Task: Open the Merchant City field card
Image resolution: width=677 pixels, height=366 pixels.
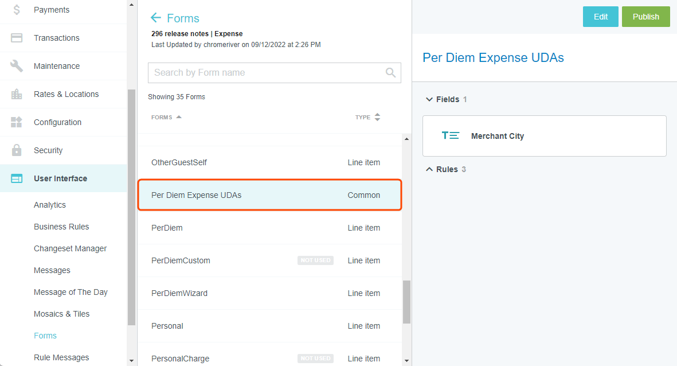Action: (544, 136)
